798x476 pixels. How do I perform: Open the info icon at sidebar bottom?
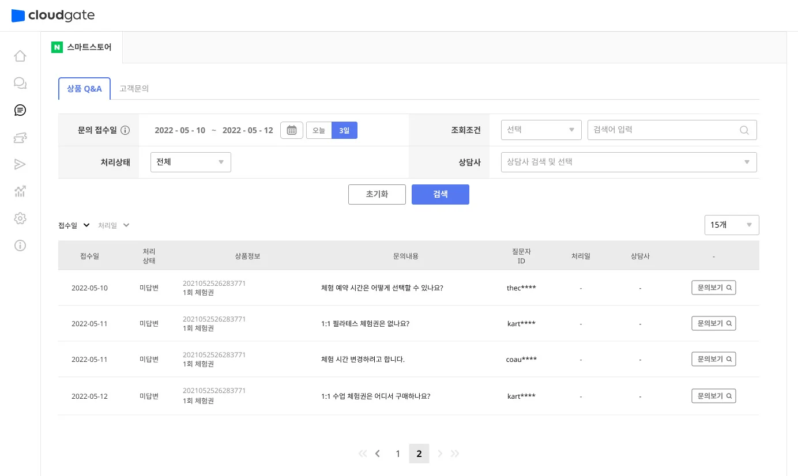(20, 245)
